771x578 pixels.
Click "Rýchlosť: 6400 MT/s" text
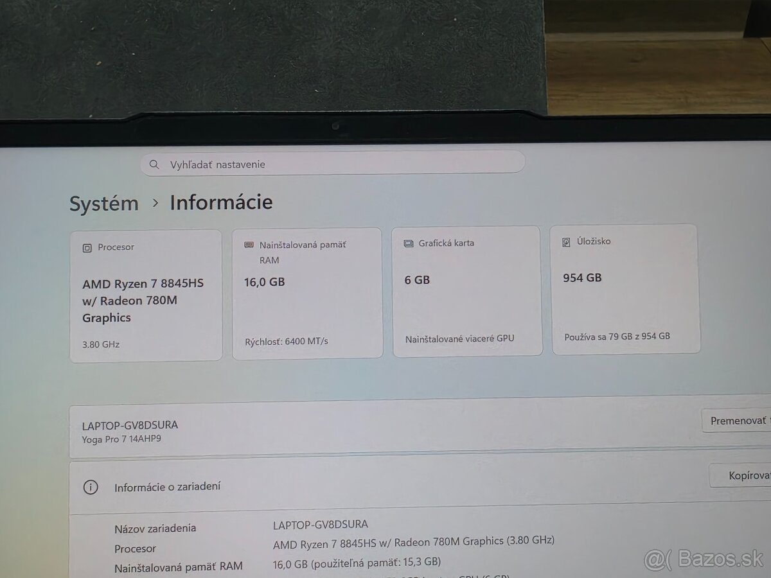coord(287,341)
